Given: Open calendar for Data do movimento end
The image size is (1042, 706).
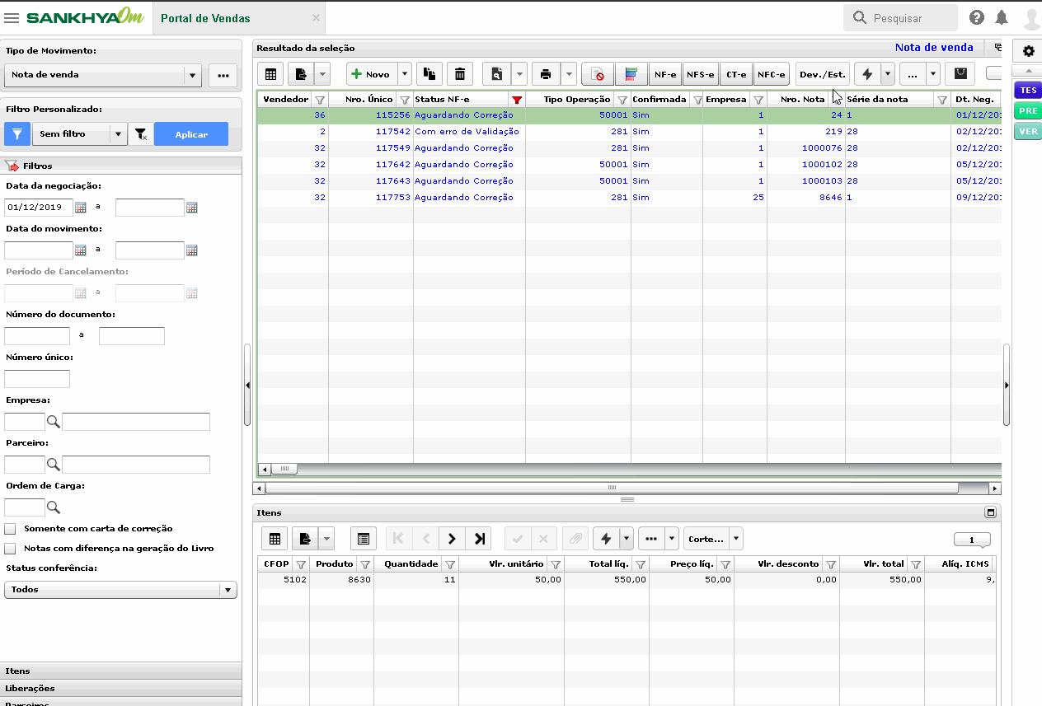Looking at the screenshot, I should click(191, 250).
